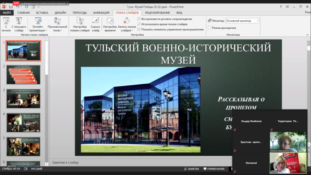
Task: Switch to the ДИЗАЙН tab
Action: coord(60,13)
